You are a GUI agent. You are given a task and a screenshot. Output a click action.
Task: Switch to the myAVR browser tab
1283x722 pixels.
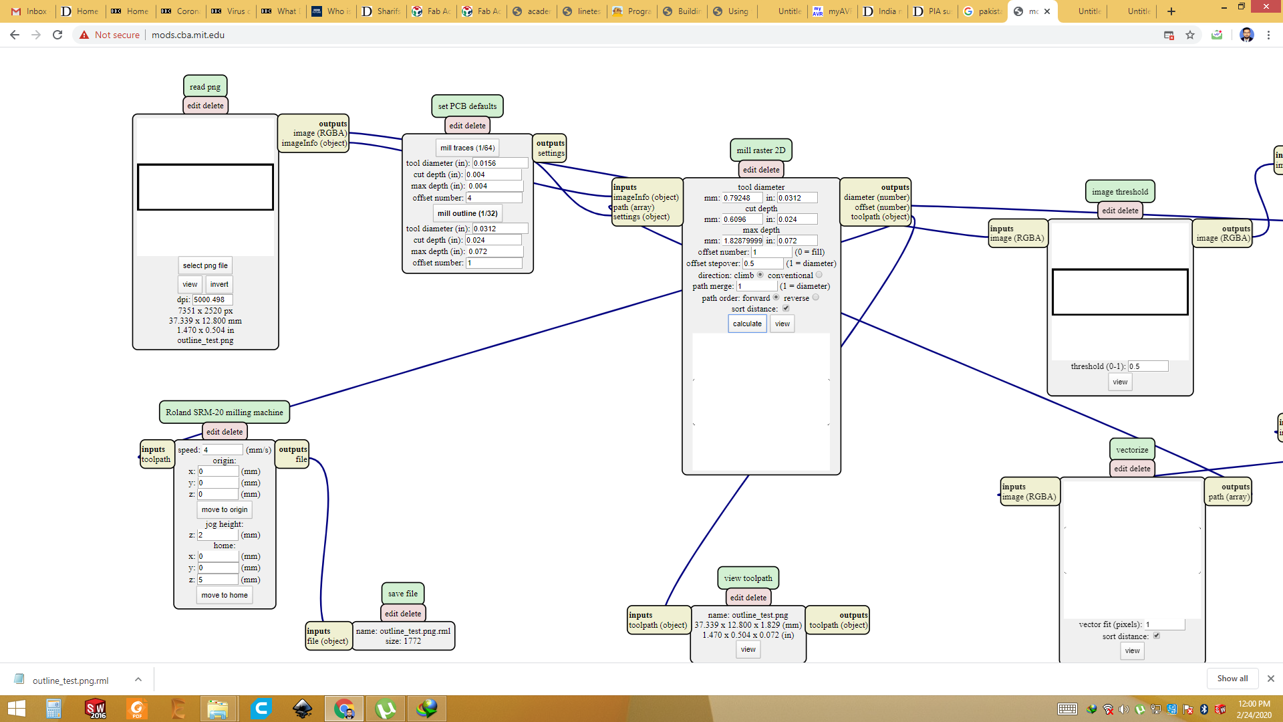pos(832,11)
